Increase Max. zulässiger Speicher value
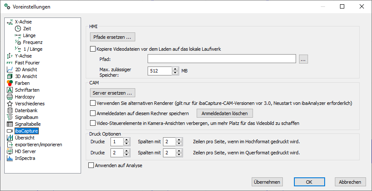This screenshot has height=191, width=372. (x=175, y=69)
